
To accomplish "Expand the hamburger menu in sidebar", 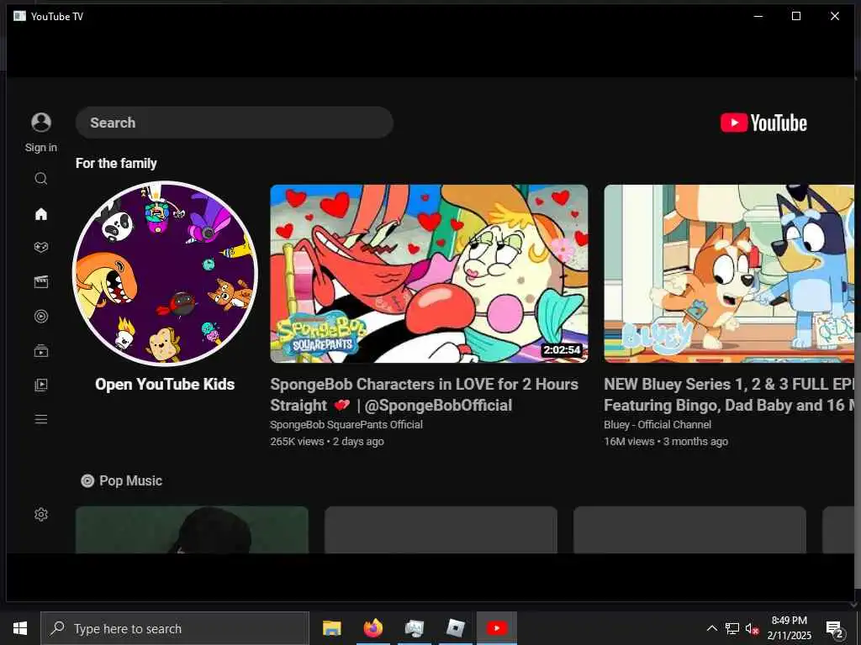I will point(41,419).
